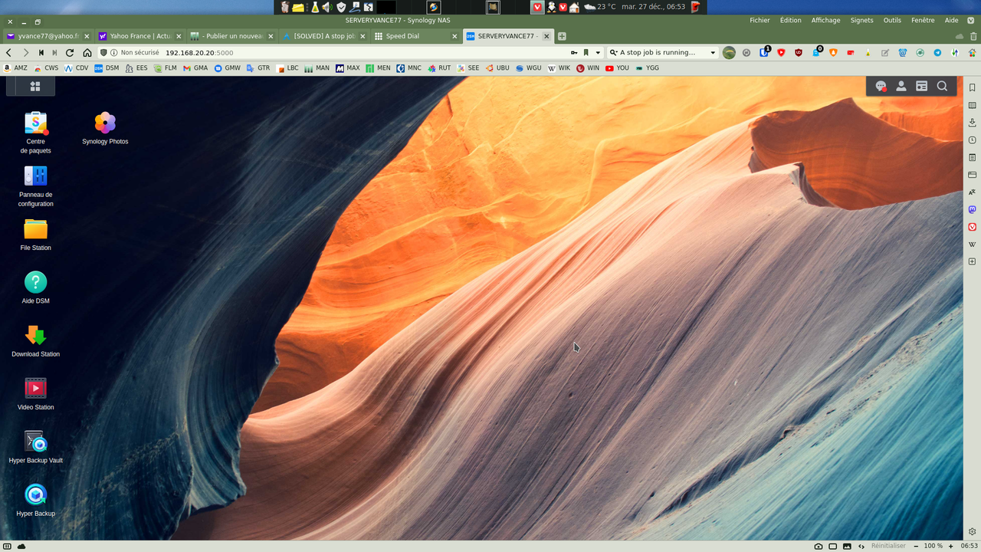The width and height of the screenshot is (981, 552).
Task: Open the Outils menu
Action: click(x=892, y=21)
